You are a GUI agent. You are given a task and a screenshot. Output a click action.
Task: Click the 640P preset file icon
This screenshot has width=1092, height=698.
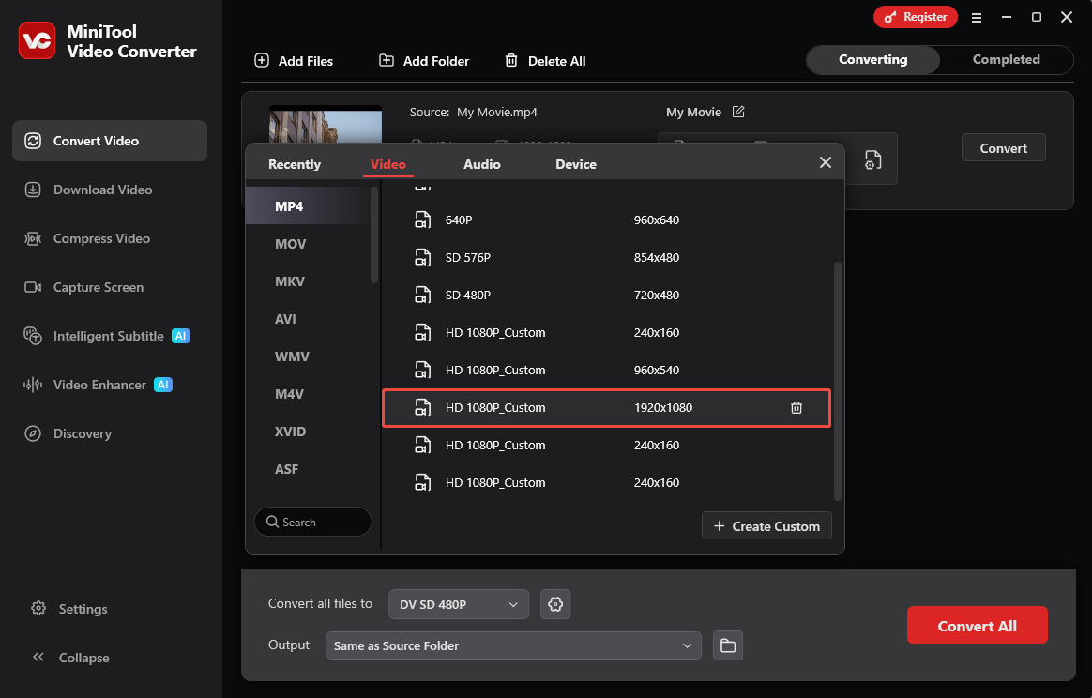pyautogui.click(x=423, y=220)
